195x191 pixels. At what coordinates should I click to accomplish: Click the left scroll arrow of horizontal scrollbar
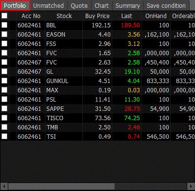click(x=4, y=186)
